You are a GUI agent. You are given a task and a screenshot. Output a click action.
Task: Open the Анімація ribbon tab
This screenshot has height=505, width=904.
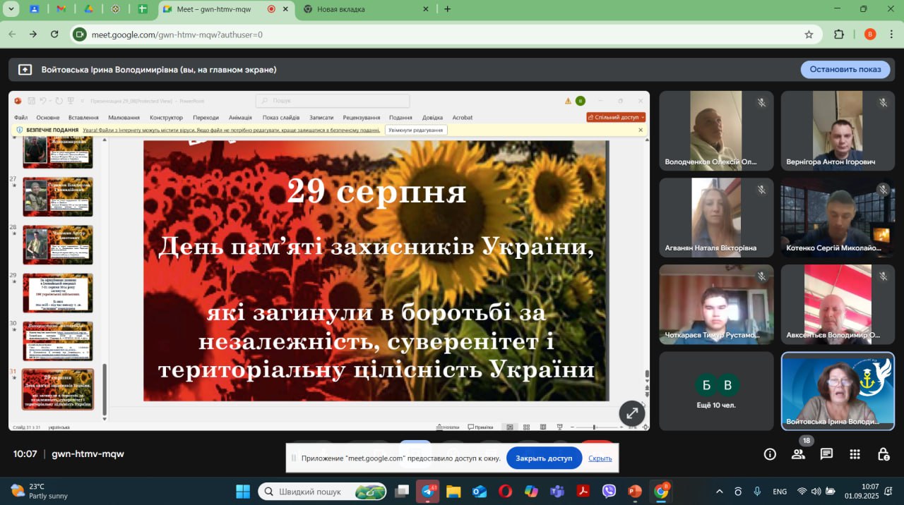pyautogui.click(x=240, y=118)
